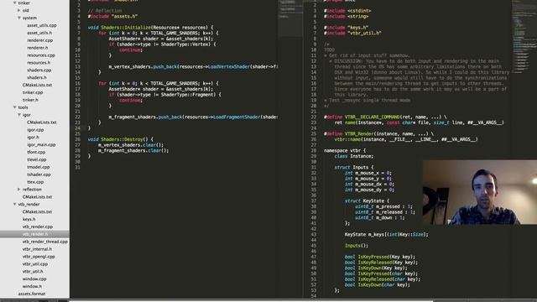
Task: Open resources.cpp file
Action: click(41, 55)
